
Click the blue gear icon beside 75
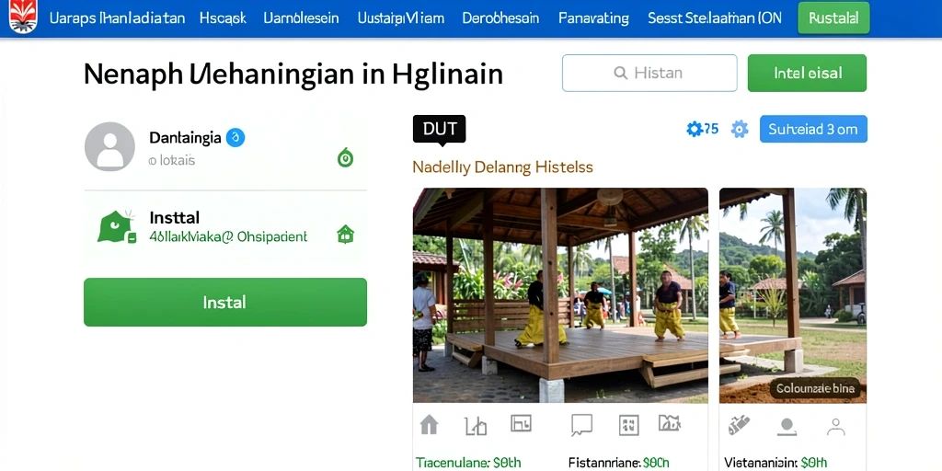click(695, 129)
